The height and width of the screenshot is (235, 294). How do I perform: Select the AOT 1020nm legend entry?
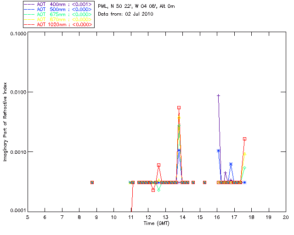pyautogui.click(x=58, y=24)
